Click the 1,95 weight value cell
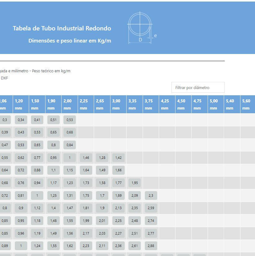 coord(135,183)
